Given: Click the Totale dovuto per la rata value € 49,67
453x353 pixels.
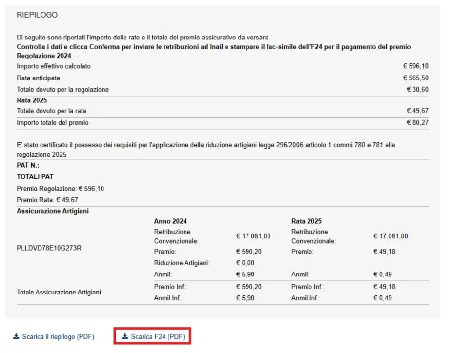Looking at the screenshot, I should (x=417, y=111).
